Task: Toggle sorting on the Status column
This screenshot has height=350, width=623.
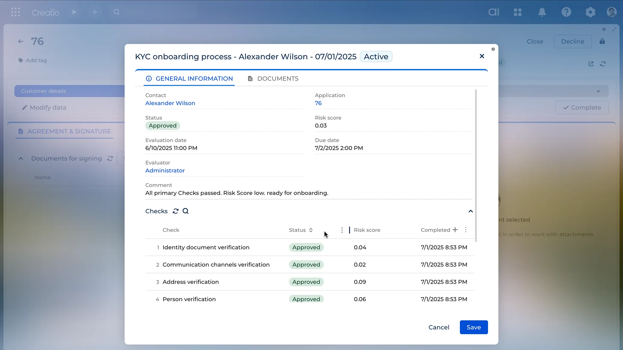Action: [311, 230]
